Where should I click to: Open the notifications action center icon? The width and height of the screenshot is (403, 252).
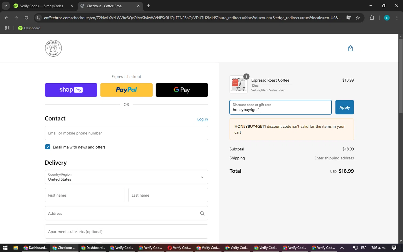[x=394, y=248]
